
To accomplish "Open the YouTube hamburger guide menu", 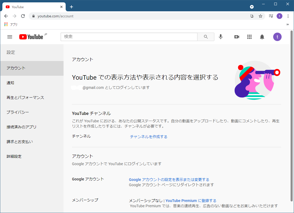I will 10,37.
